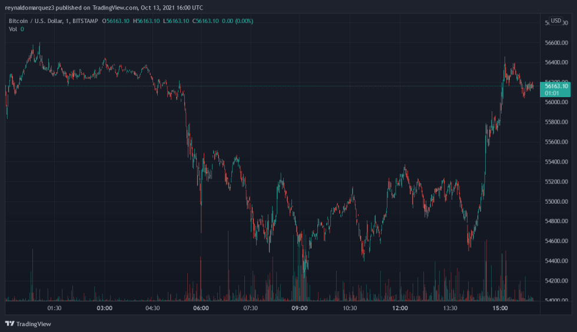Click the close value C56163.10

(205, 21)
